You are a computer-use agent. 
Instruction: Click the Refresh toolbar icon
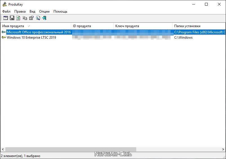click(x=18, y=18)
